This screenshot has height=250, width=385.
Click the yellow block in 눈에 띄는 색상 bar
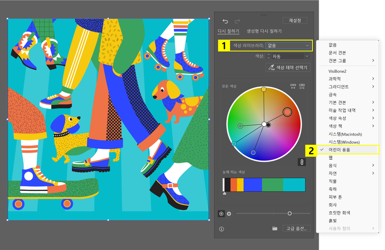(x=240, y=185)
